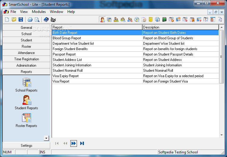
Task: Expand the Student sidebar section
Action: (x=26, y=40)
